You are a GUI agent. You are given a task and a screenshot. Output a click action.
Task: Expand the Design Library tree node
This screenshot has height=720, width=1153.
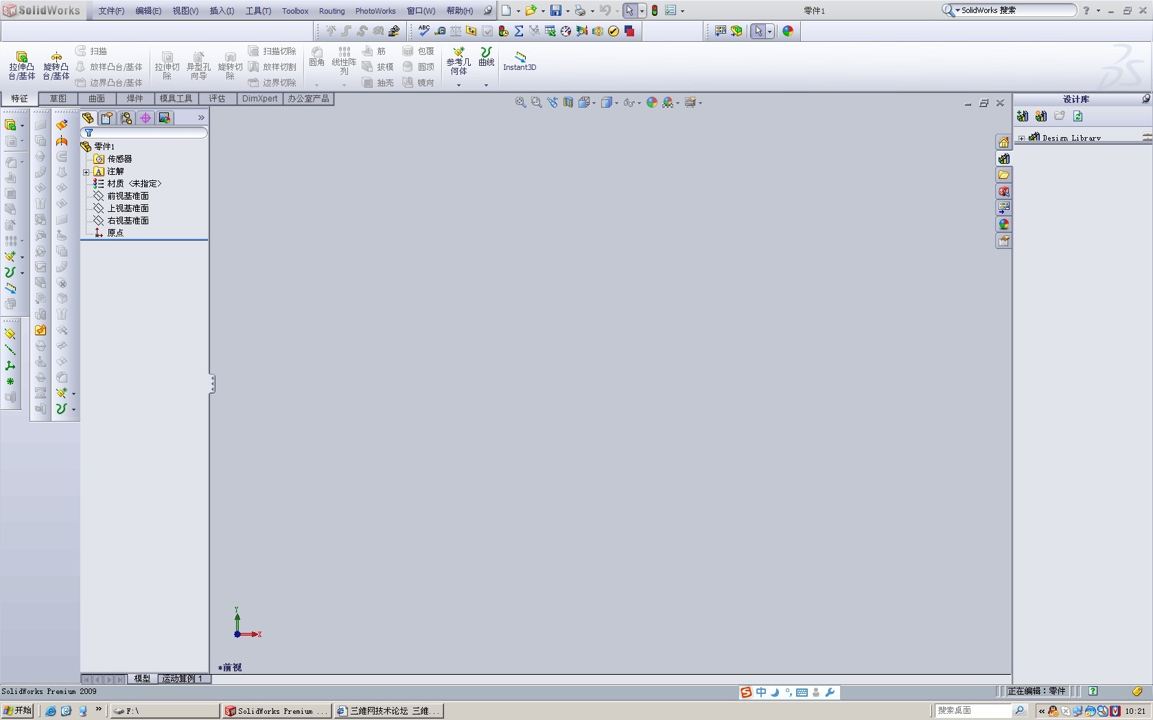(x=1021, y=138)
